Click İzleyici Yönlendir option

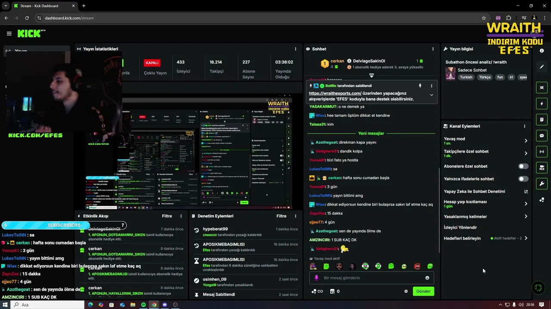pos(460,227)
